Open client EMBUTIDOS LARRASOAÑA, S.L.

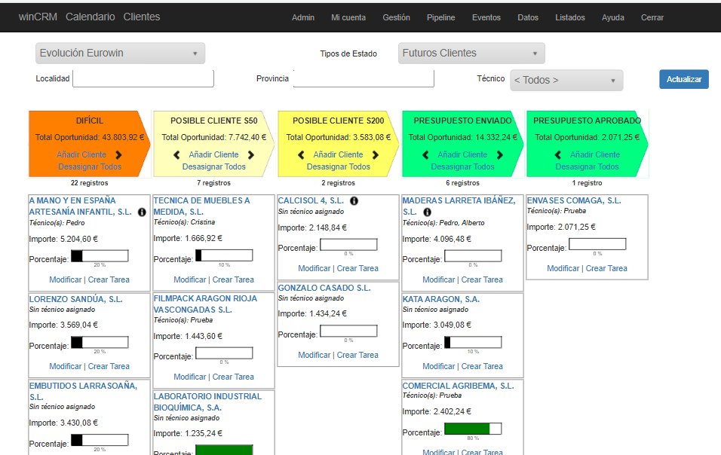[83, 391]
